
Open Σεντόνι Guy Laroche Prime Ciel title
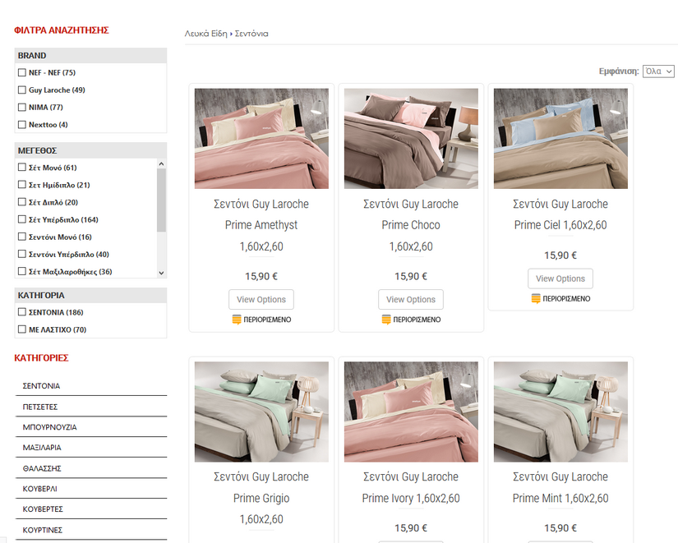point(560,214)
